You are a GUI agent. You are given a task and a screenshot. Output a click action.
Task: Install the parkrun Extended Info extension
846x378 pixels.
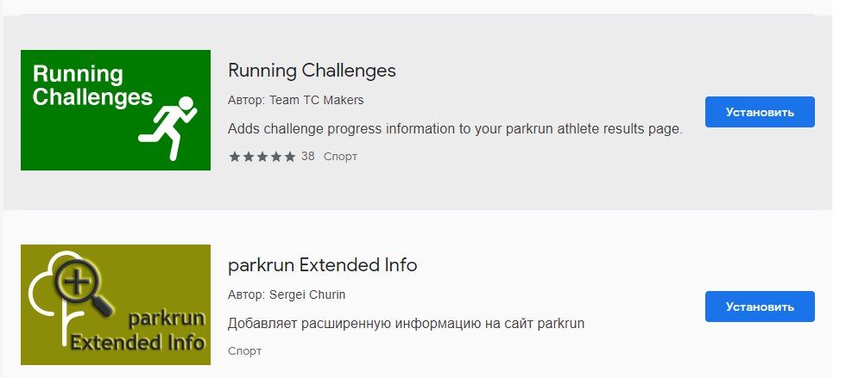pyautogui.click(x=759, y=307)
